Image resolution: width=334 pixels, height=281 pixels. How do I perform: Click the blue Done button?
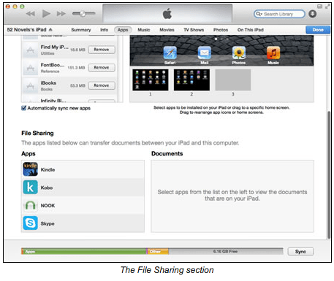point(318,30)
